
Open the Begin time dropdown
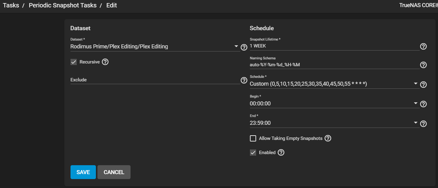335,104
